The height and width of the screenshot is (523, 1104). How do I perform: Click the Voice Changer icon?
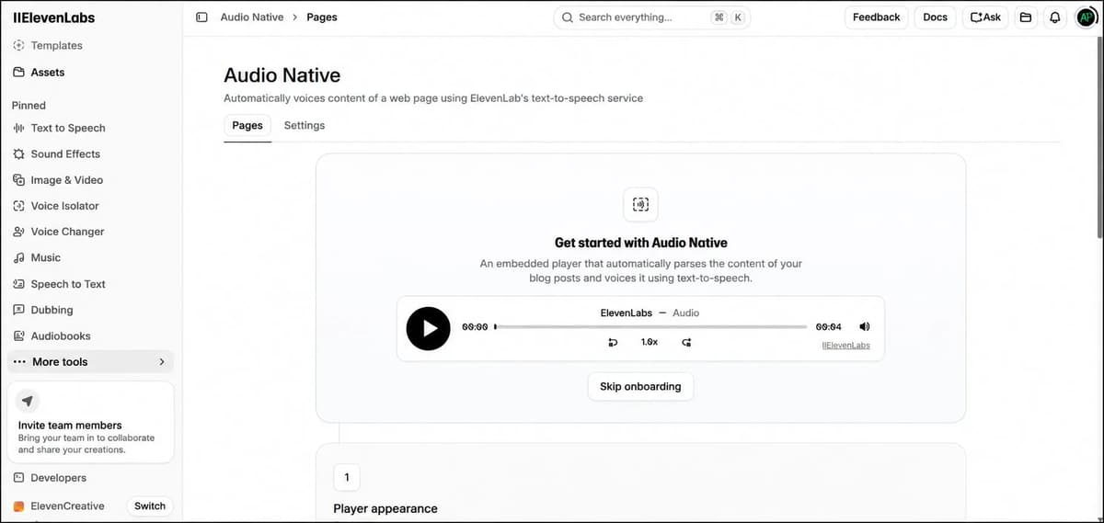coord(19,232)
